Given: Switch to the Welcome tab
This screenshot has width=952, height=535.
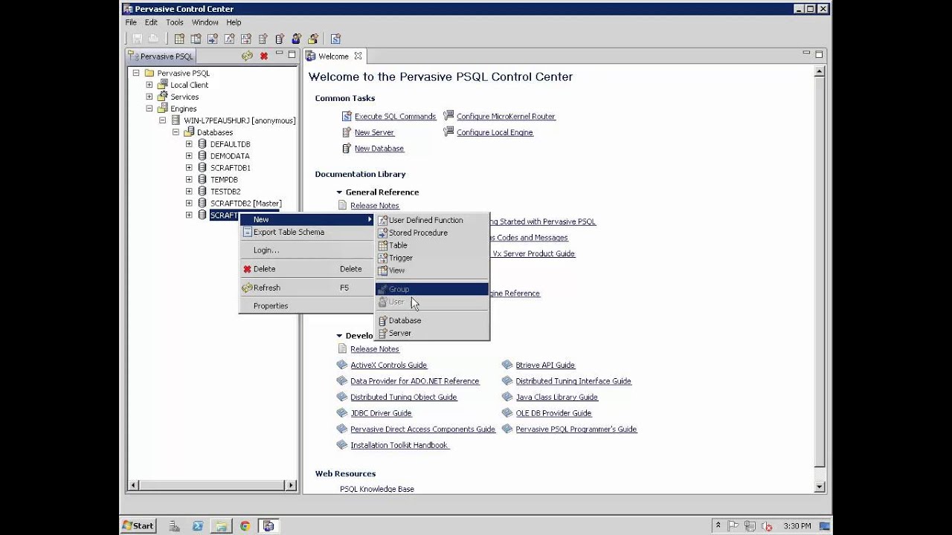Looking at the screenshot, I should pyautogui.click(x=333, y=56).
